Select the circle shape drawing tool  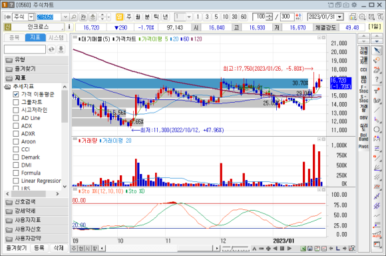(x=377, y=129)
